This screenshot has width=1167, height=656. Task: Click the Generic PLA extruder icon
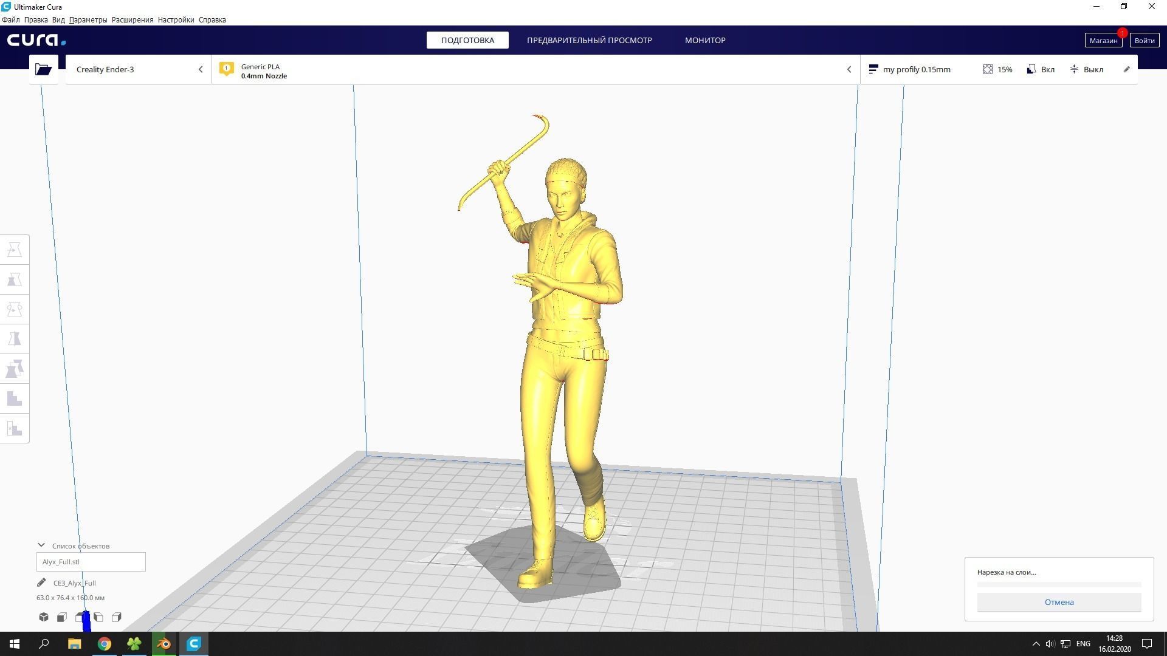click(227, 69)
